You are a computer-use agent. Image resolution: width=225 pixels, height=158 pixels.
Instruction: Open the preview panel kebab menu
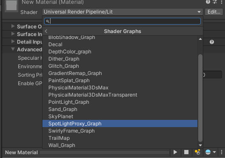pos(222,152)
